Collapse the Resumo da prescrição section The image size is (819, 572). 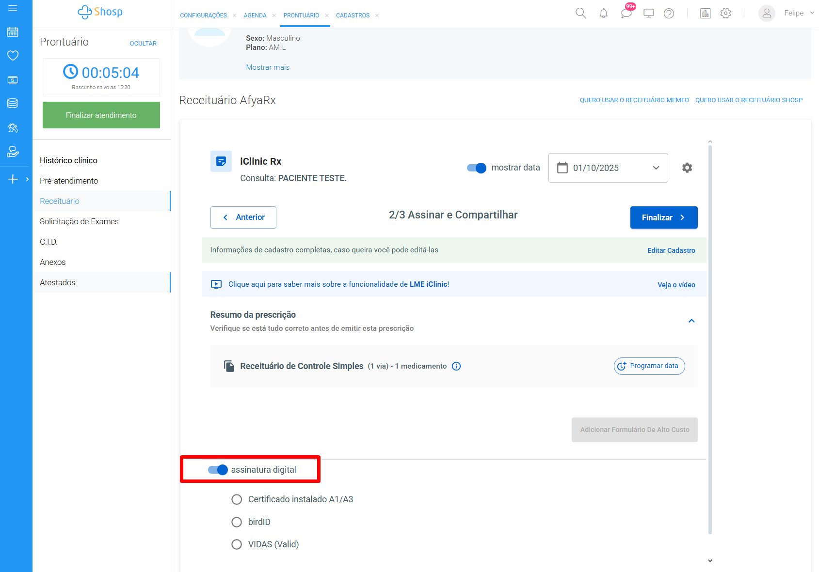pos(691,321)
